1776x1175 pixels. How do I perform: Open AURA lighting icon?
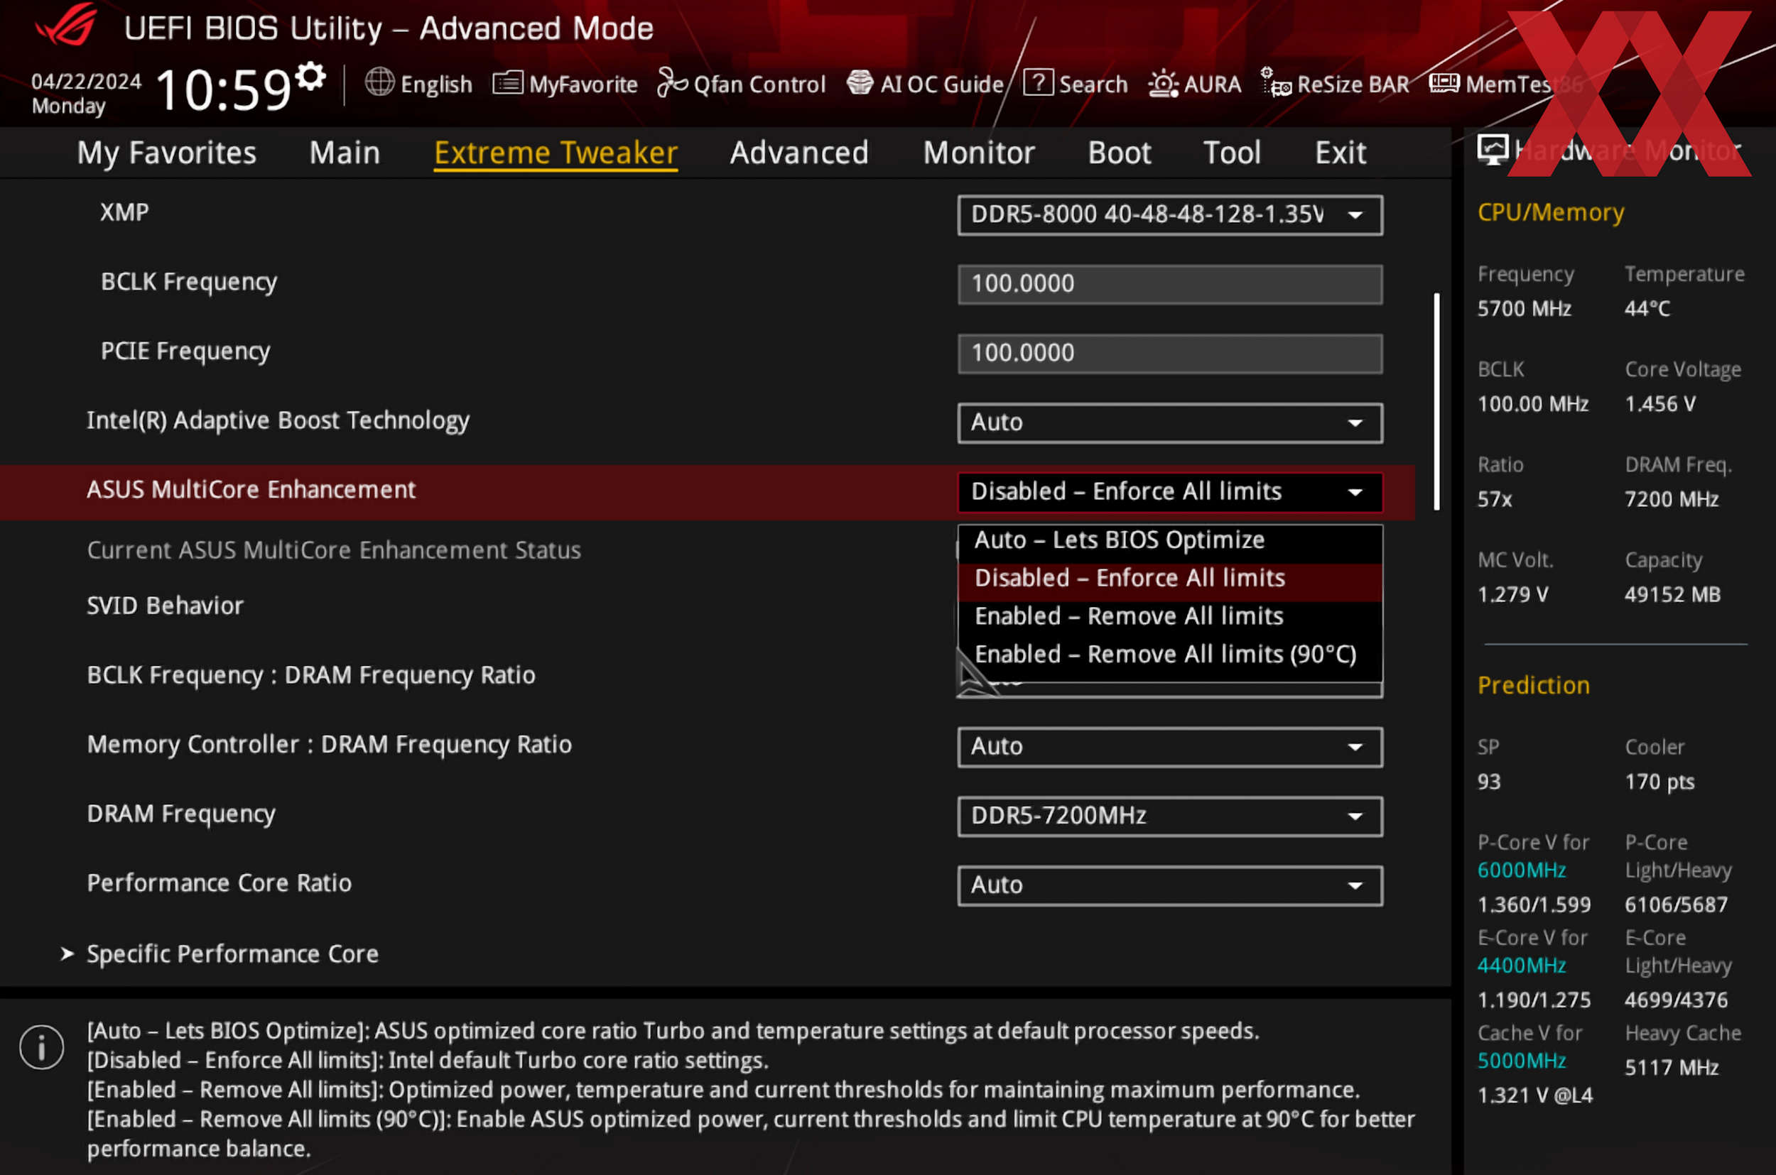click(x=1163, y=83)
